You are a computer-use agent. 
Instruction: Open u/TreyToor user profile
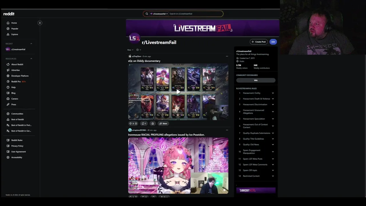pyautogui.click(x=136, y=56)
